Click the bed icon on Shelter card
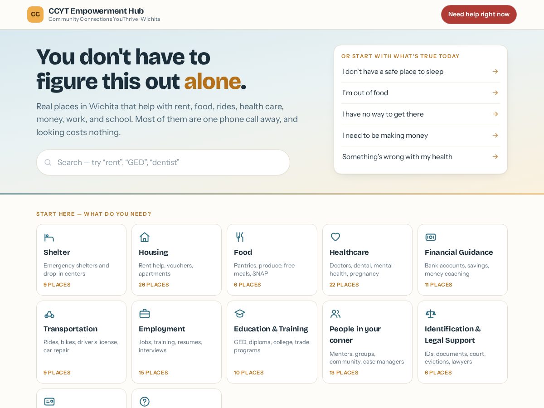 point(49,237)
